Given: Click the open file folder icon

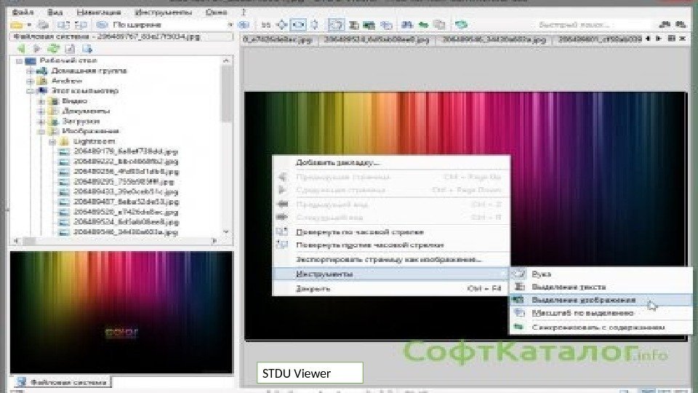Looking at the screenshot, I should (x=17, y=25).
